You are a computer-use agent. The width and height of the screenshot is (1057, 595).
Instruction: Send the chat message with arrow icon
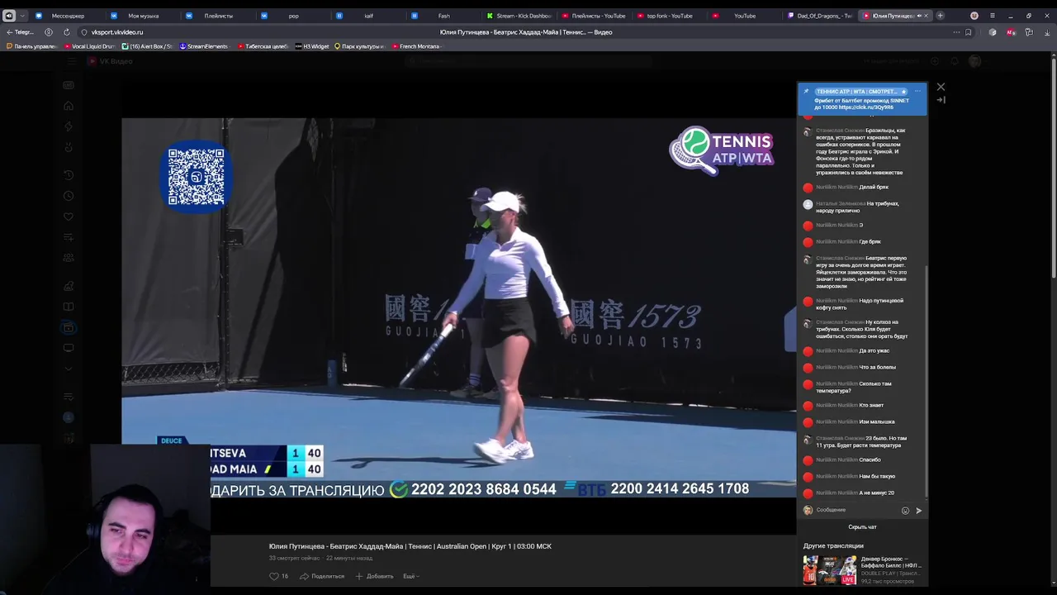tap(918, 511)
